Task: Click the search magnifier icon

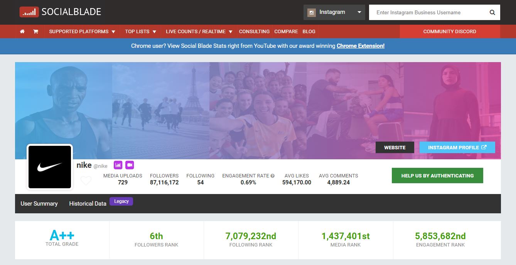Action: pyautogui.click(x=492, y=12)
